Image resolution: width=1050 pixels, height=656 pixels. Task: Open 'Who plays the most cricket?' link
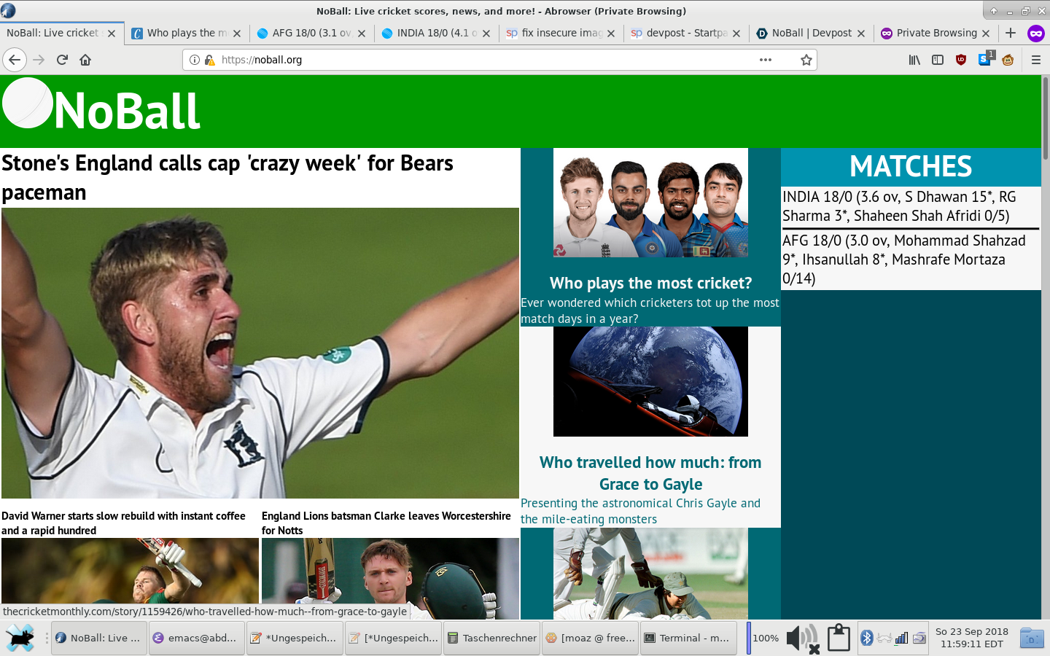(x=650, y=283)
